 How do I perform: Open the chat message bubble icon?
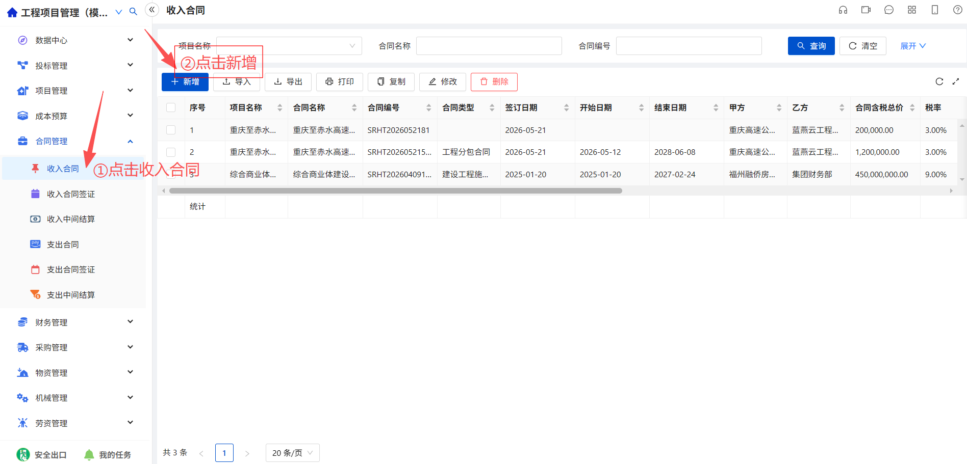coord(889,10)
